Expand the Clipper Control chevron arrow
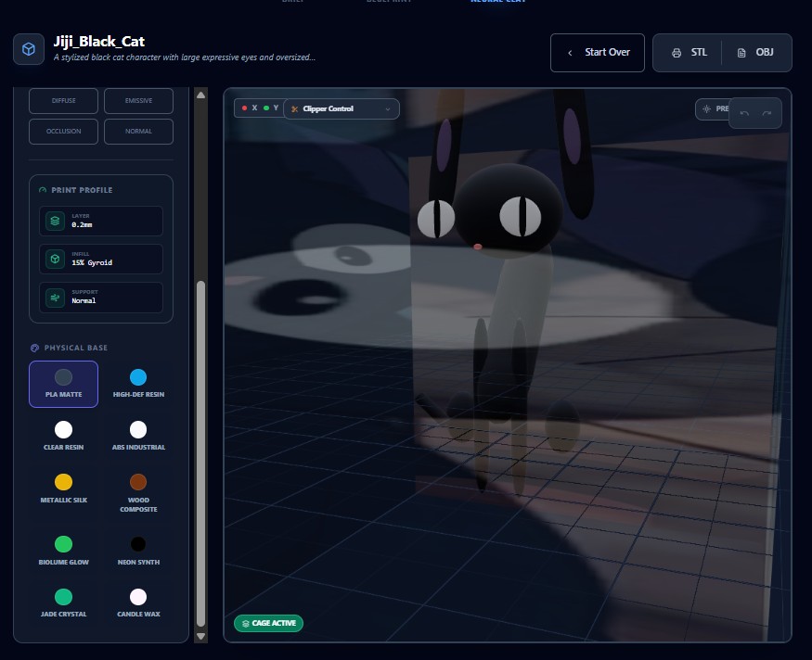 coord(388,109)
